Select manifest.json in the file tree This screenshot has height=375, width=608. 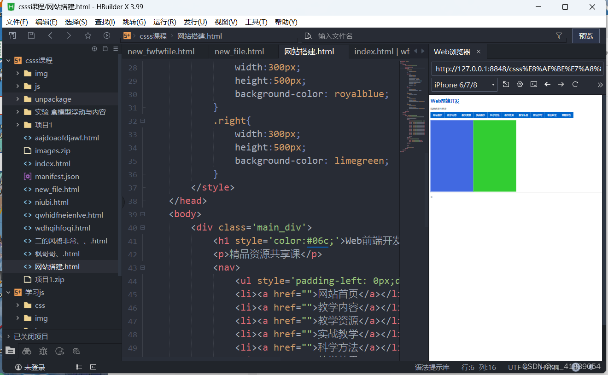point(57,177)
